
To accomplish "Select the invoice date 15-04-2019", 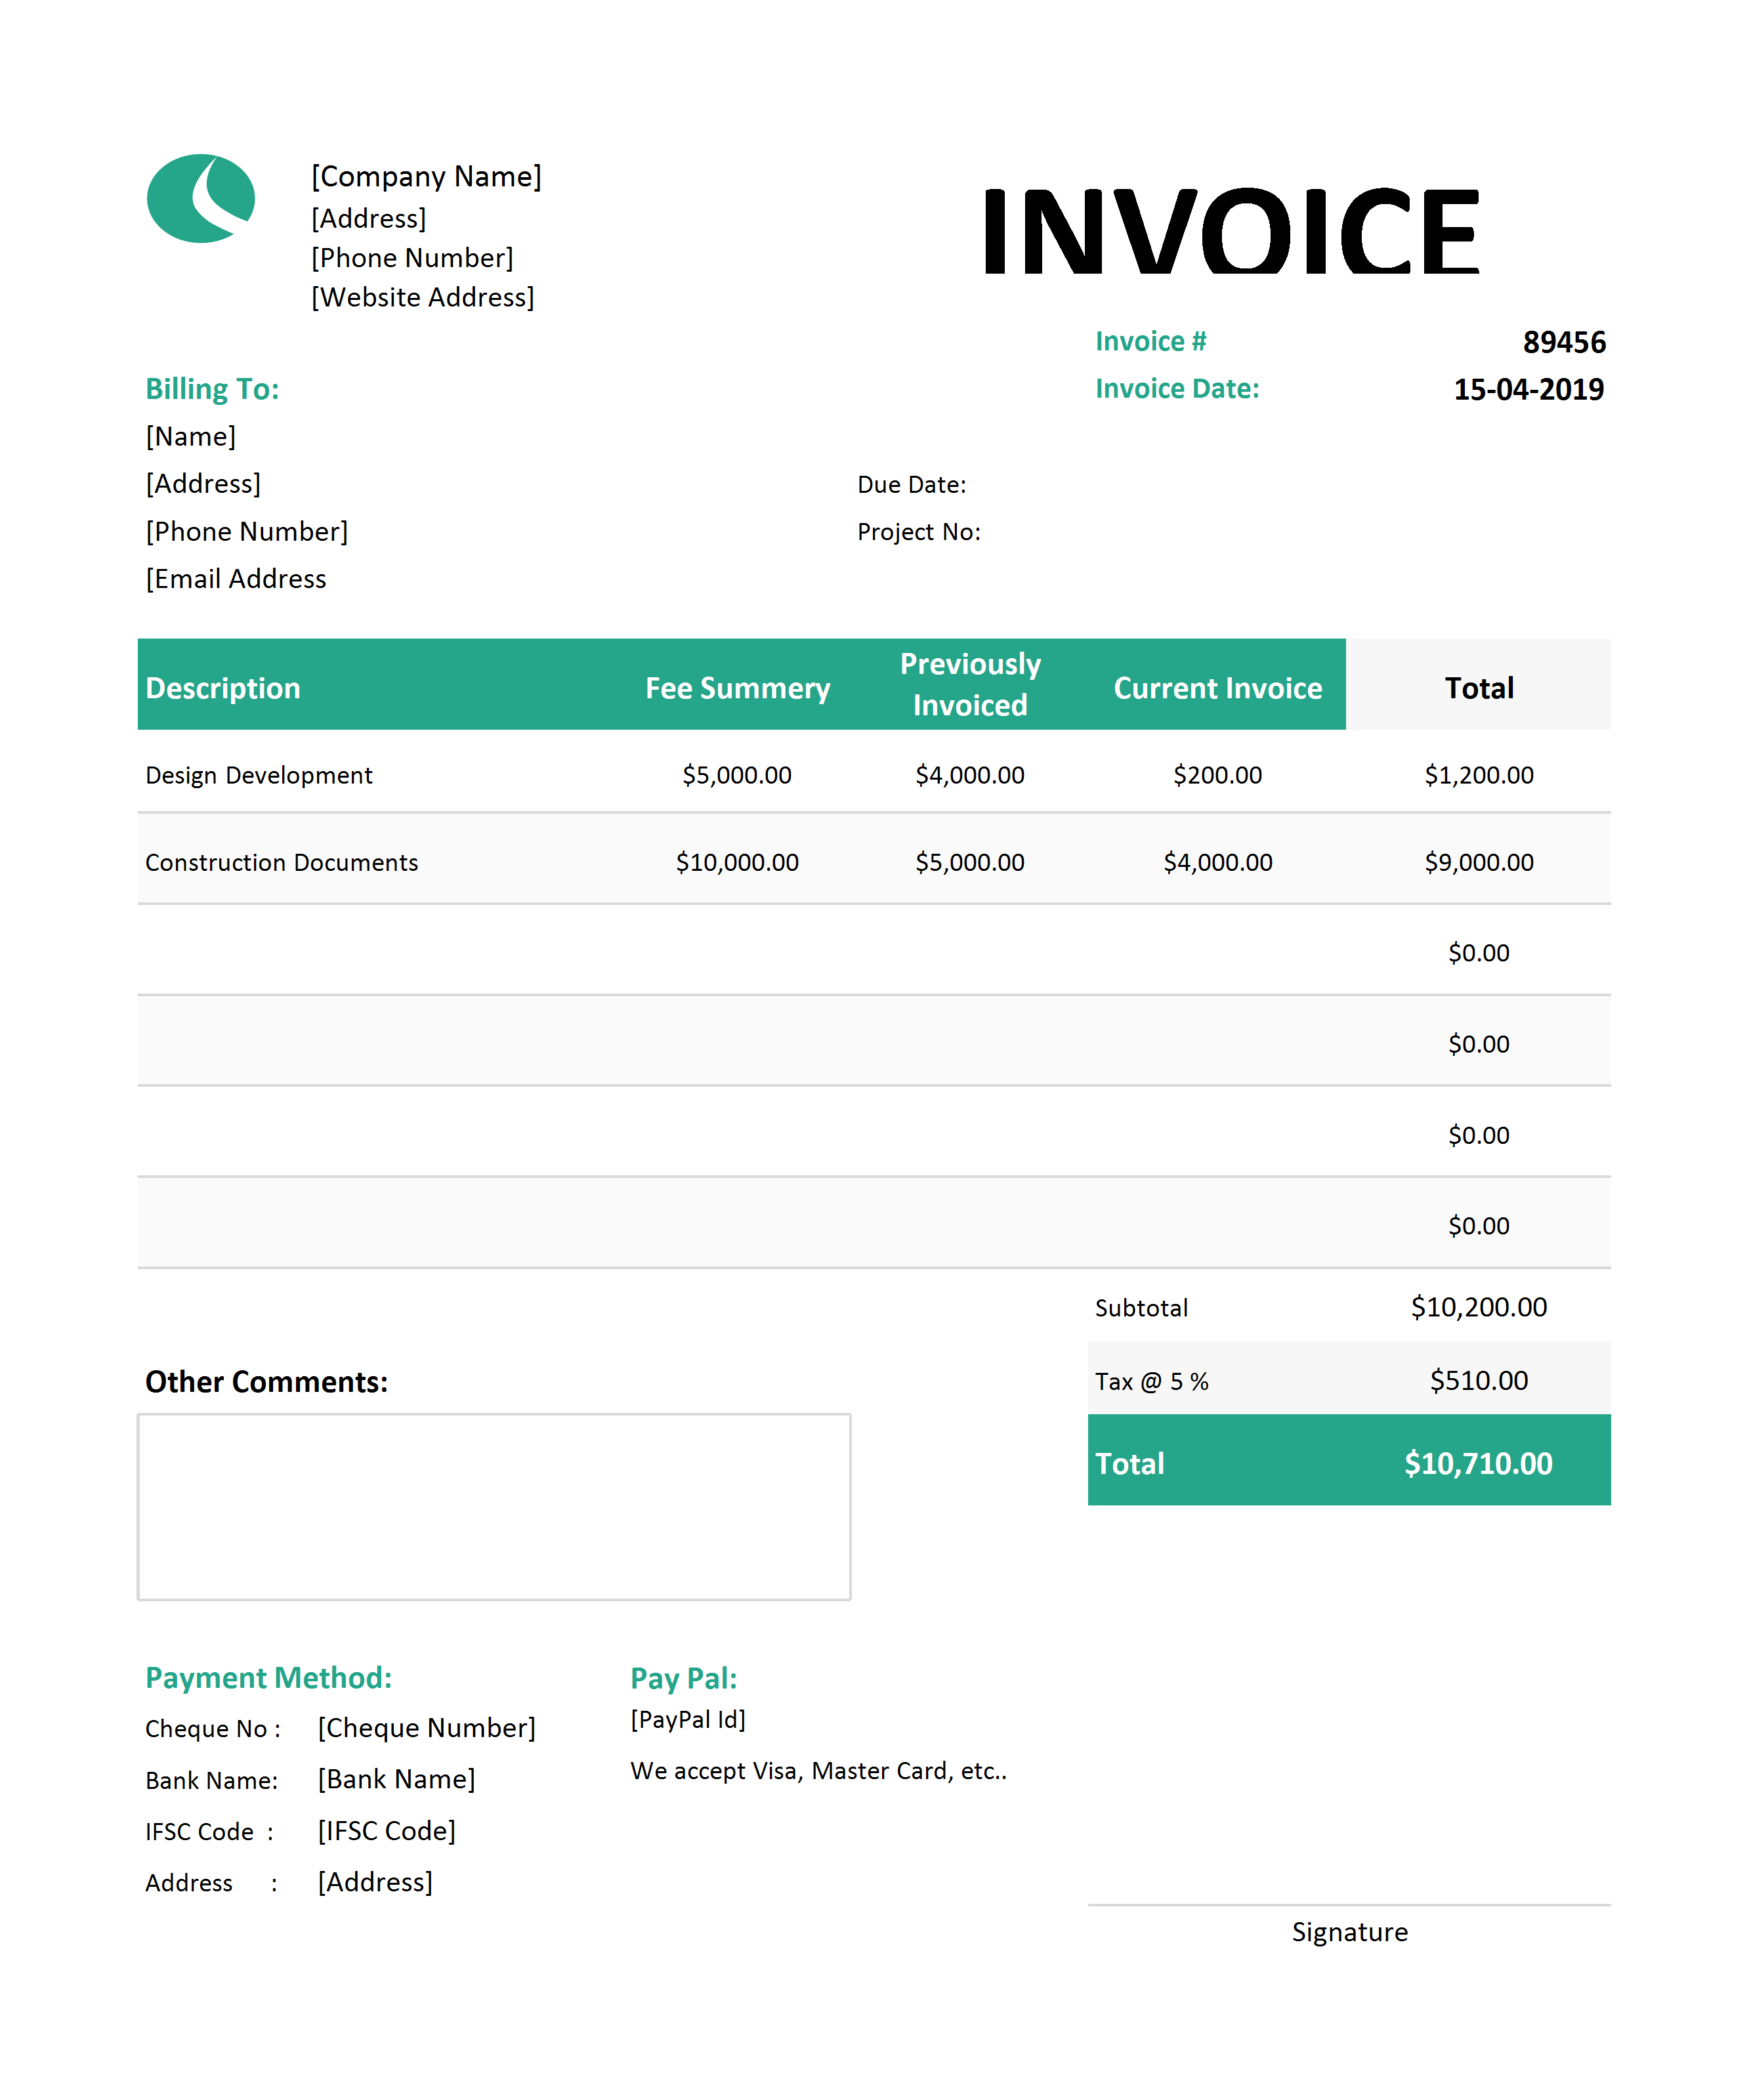I will [x=1528, y=389].
